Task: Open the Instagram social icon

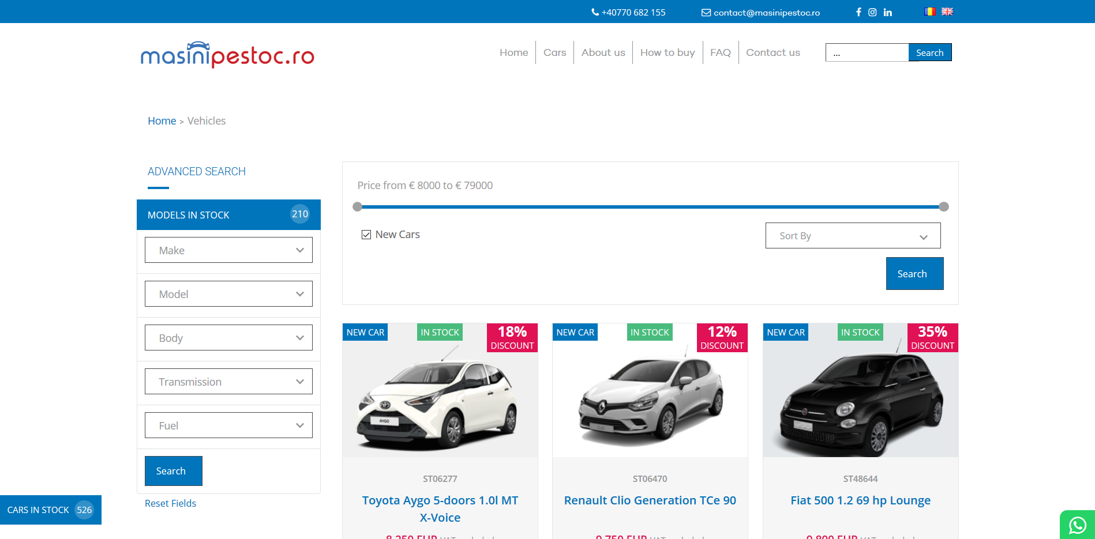Action: (x=872, y=12)
